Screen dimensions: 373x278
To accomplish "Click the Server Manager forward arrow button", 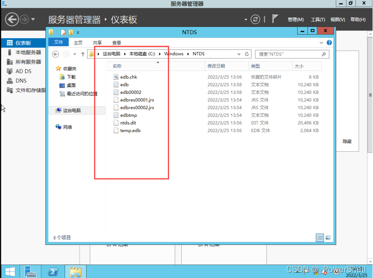I will click(x=24, y=19).
